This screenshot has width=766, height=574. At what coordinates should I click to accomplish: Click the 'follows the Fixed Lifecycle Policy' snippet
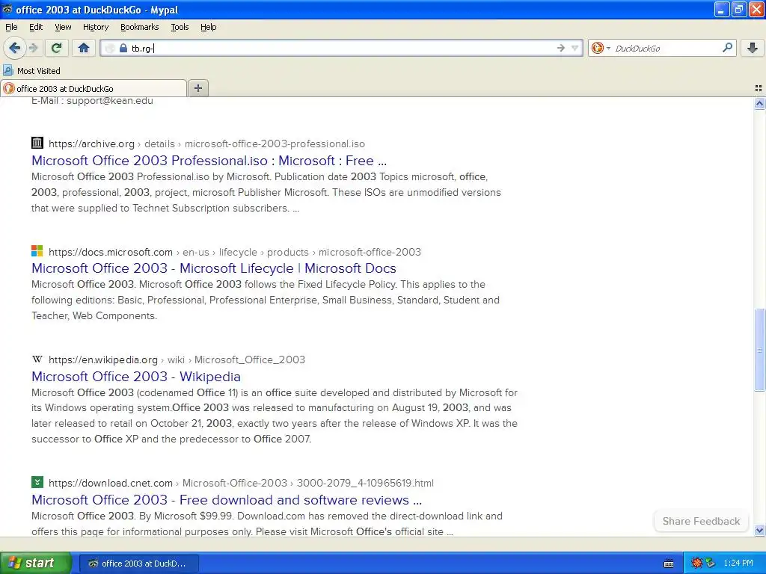pos(320,284)
